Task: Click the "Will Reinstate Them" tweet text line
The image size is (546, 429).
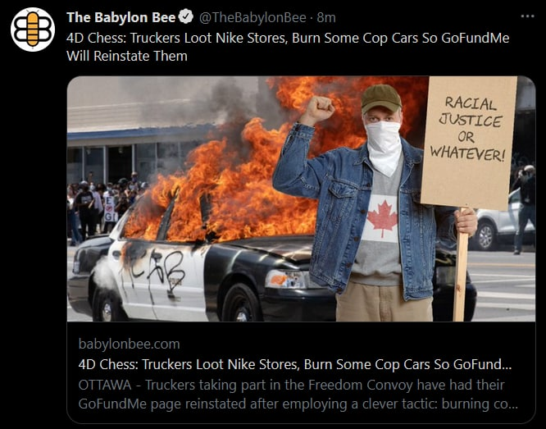Action: pyautogui.click(x=127, y=56)
